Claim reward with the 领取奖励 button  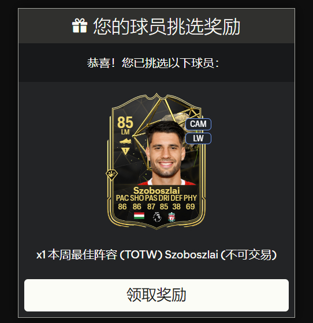click(156, 295)
